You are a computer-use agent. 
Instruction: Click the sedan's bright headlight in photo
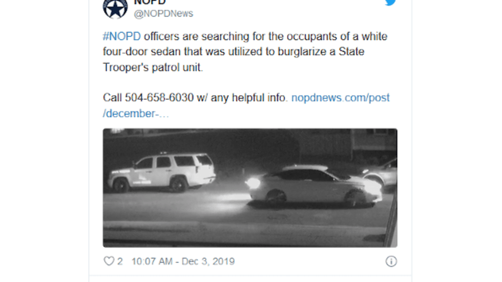tap(253, 183)
